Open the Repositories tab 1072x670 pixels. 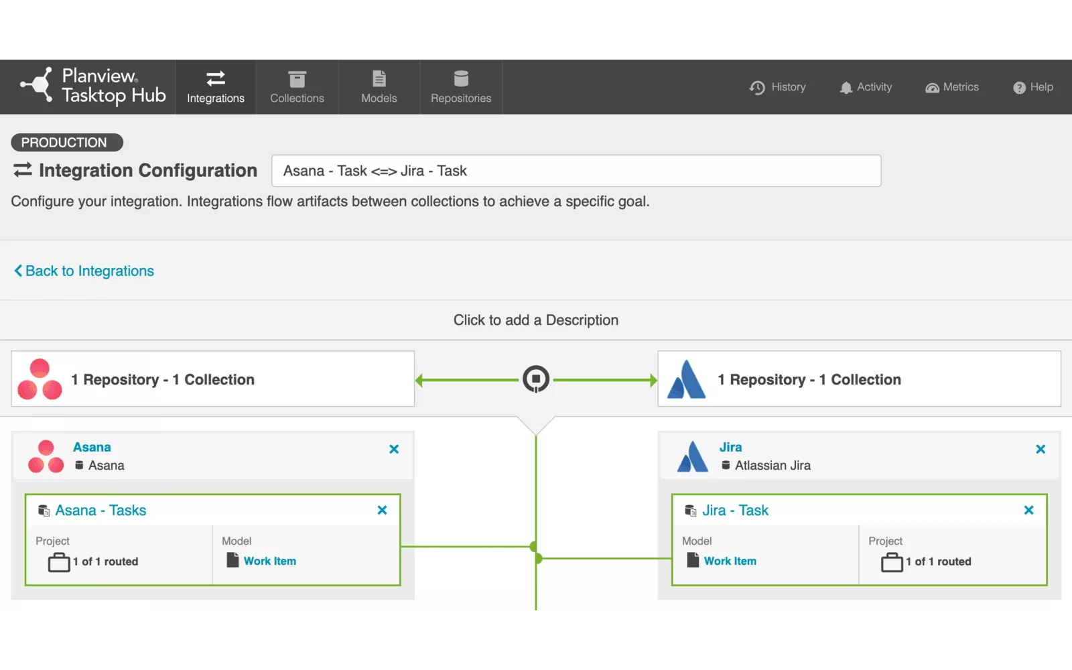click(461, 87)
